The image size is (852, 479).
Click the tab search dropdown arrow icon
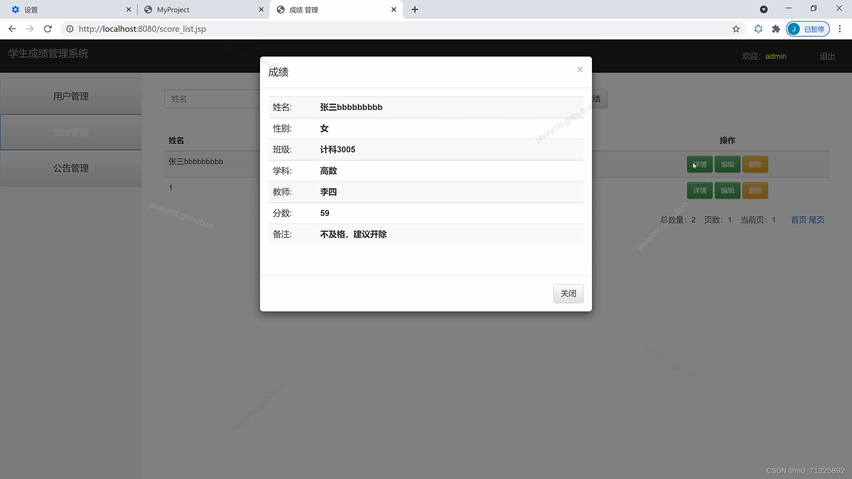[764, 9]
